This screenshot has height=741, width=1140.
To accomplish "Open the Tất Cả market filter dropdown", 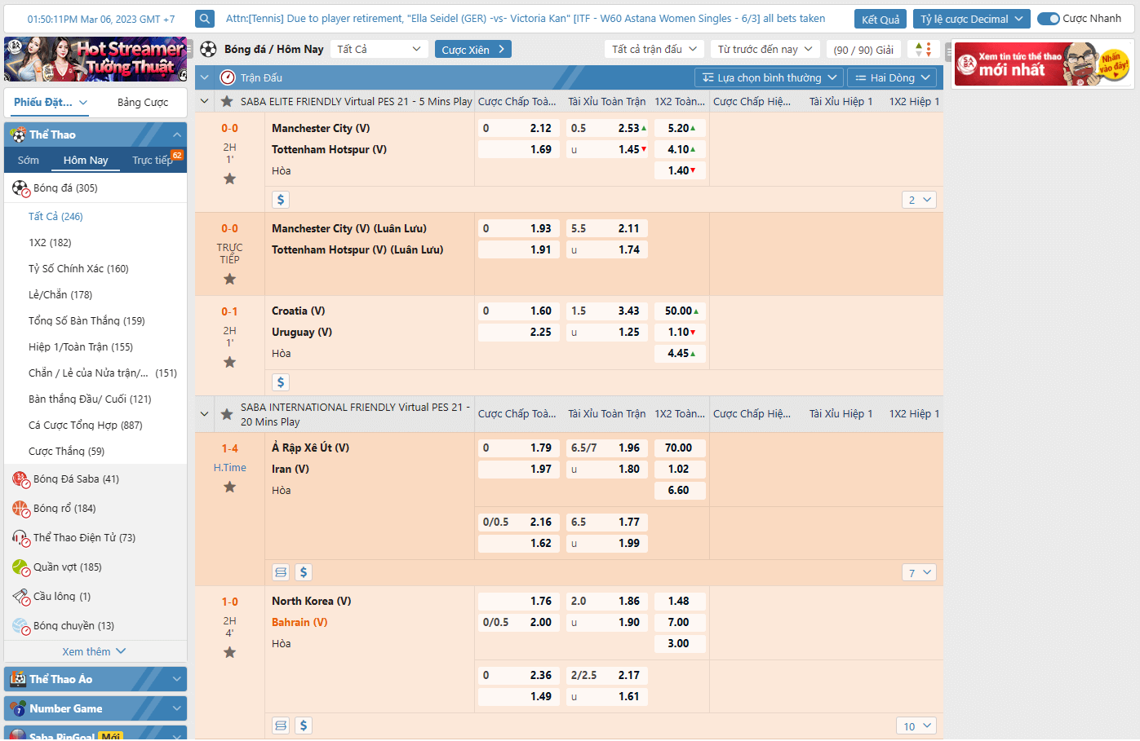I will coord(379,50).
